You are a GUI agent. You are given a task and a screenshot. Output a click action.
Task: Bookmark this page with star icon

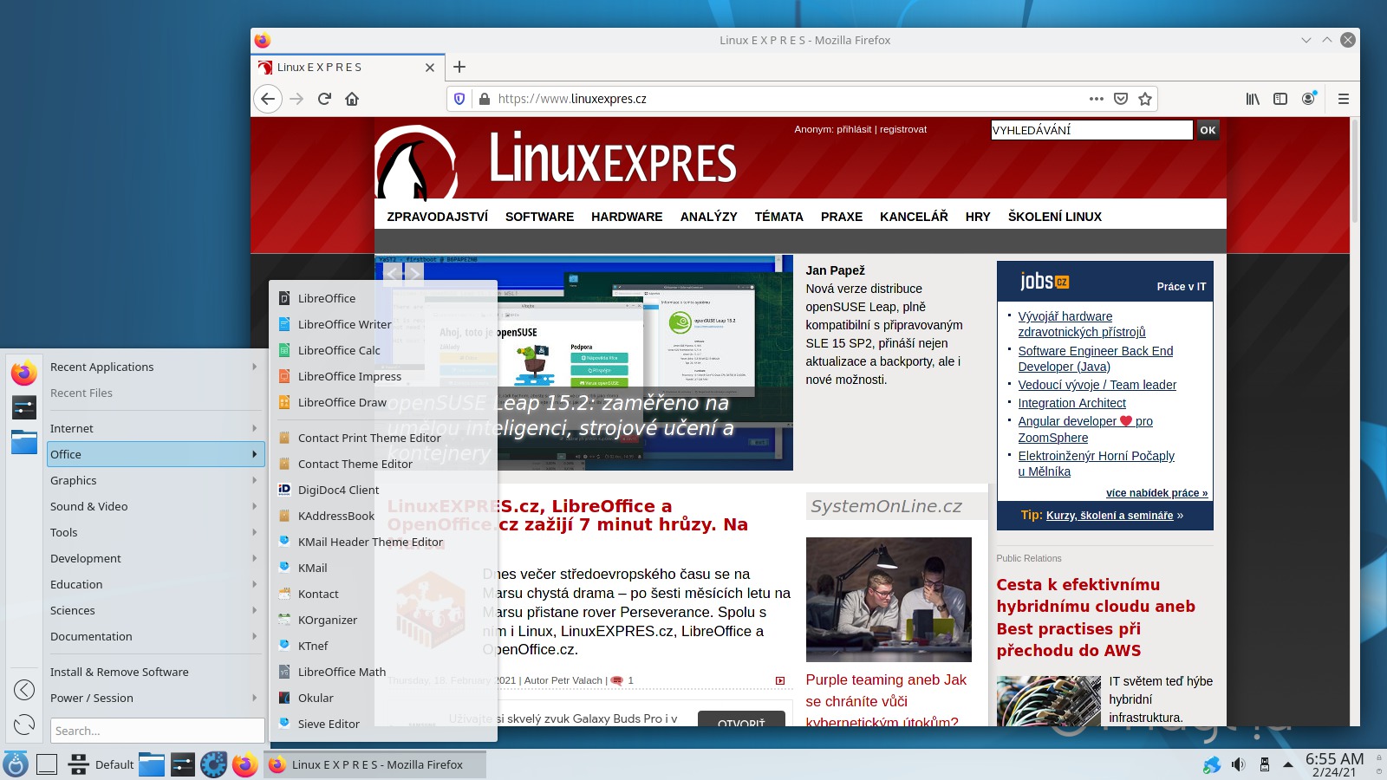tap(1145, 99)
